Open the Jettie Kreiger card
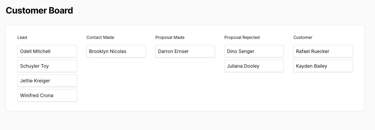Screen dimensions: 375x130 click(x=47, y=81)
